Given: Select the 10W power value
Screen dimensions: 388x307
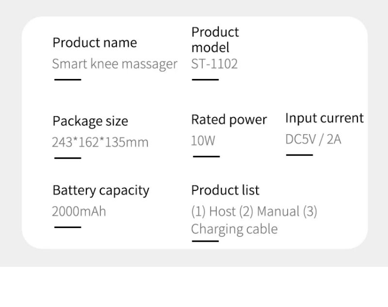Looking at the screenshot, I should pos(203,140).
